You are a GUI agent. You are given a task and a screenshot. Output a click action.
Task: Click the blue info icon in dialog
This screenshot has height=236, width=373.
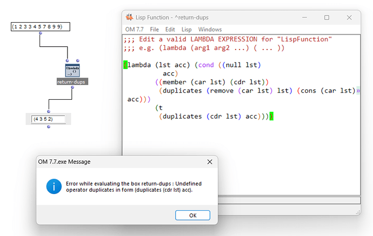pyautogui.click(x=54, y=187)
